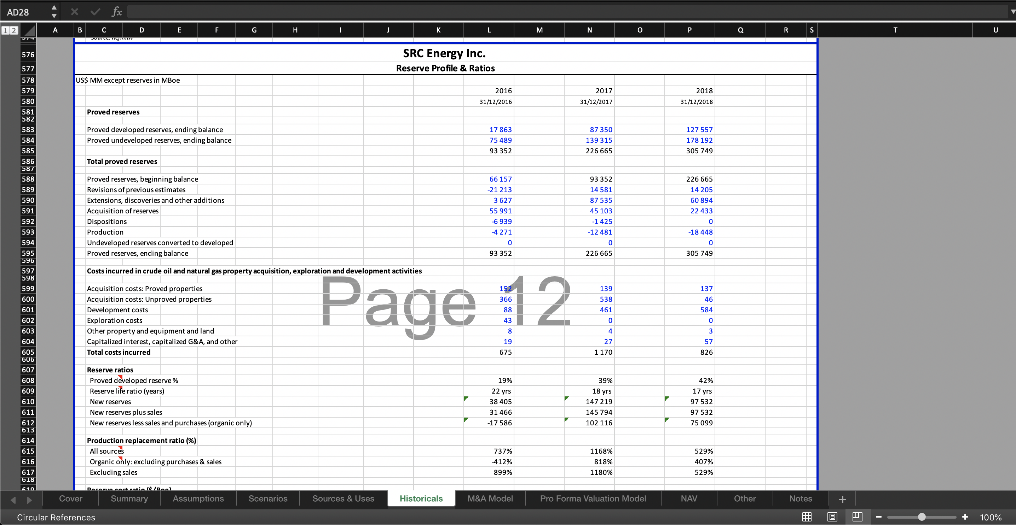Image resolution: width=1016 pixels, height=525 pixels.
Task: Open the Cover sheet tab
Action: (x=71, y=498)
